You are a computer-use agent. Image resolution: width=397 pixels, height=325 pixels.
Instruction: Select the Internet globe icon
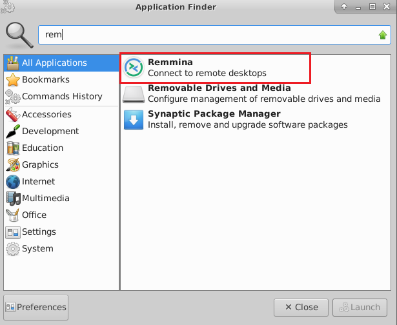click(13, 182)
